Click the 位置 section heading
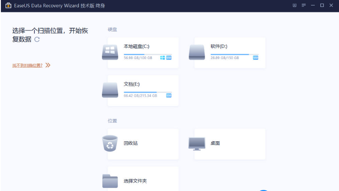This screenshot has height=191, width=339. [113, 121]
